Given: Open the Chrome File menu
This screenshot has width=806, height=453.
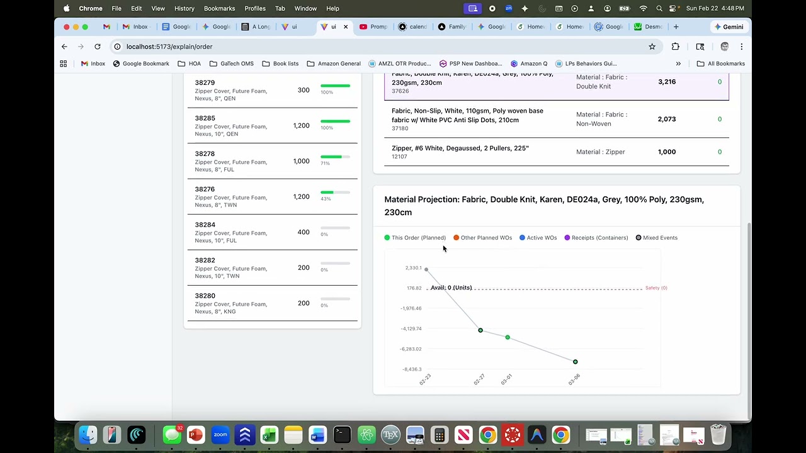Looking at the screenshot, I should (116, 8).
